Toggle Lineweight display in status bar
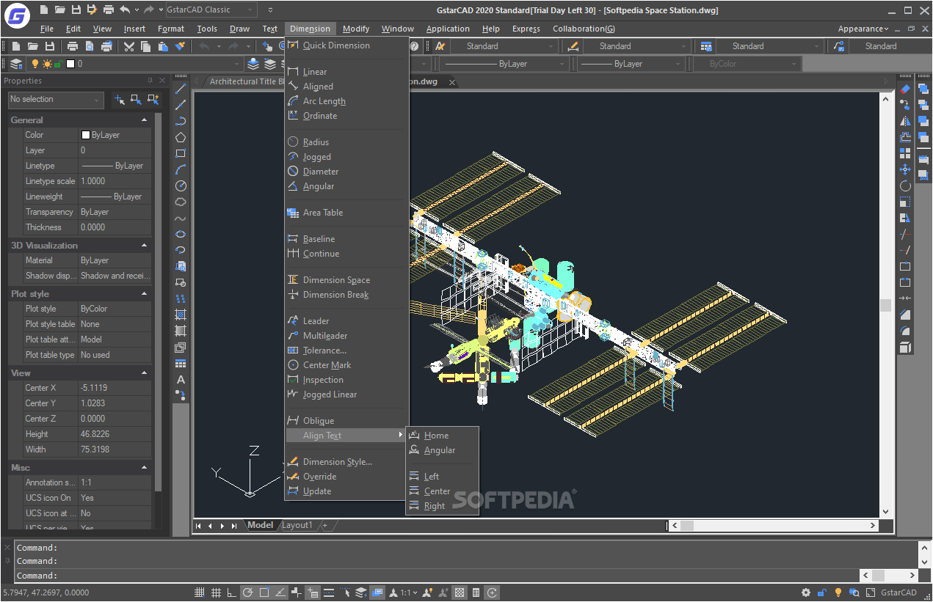 click(329, 592)
